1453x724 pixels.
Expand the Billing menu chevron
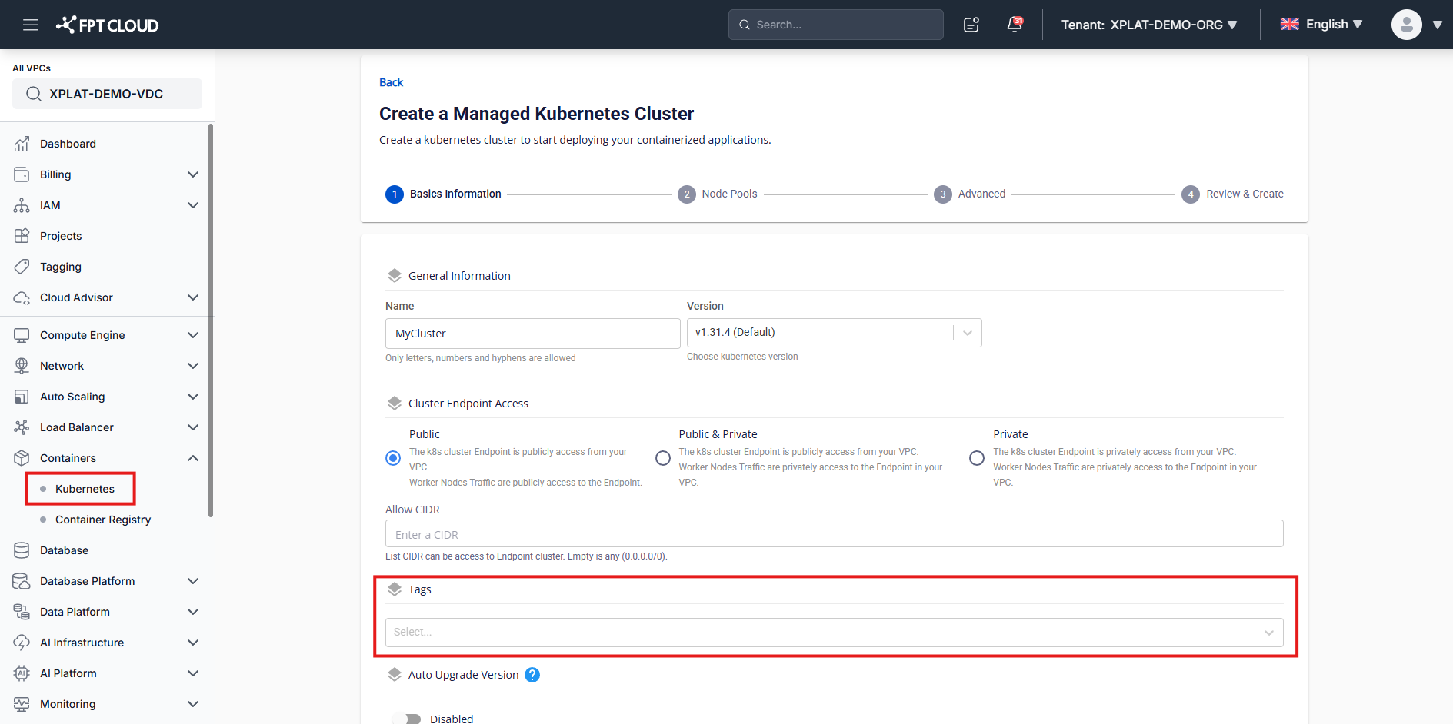[193, 174]
